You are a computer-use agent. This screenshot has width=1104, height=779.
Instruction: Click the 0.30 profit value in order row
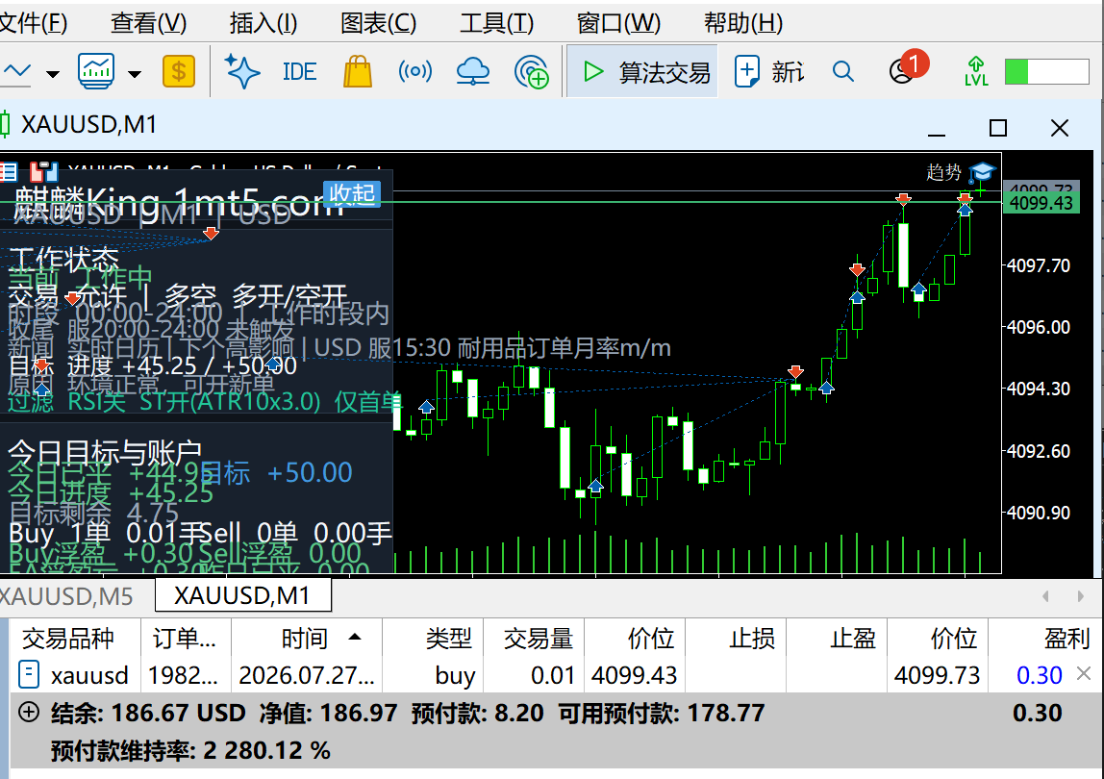(1040, 675)
